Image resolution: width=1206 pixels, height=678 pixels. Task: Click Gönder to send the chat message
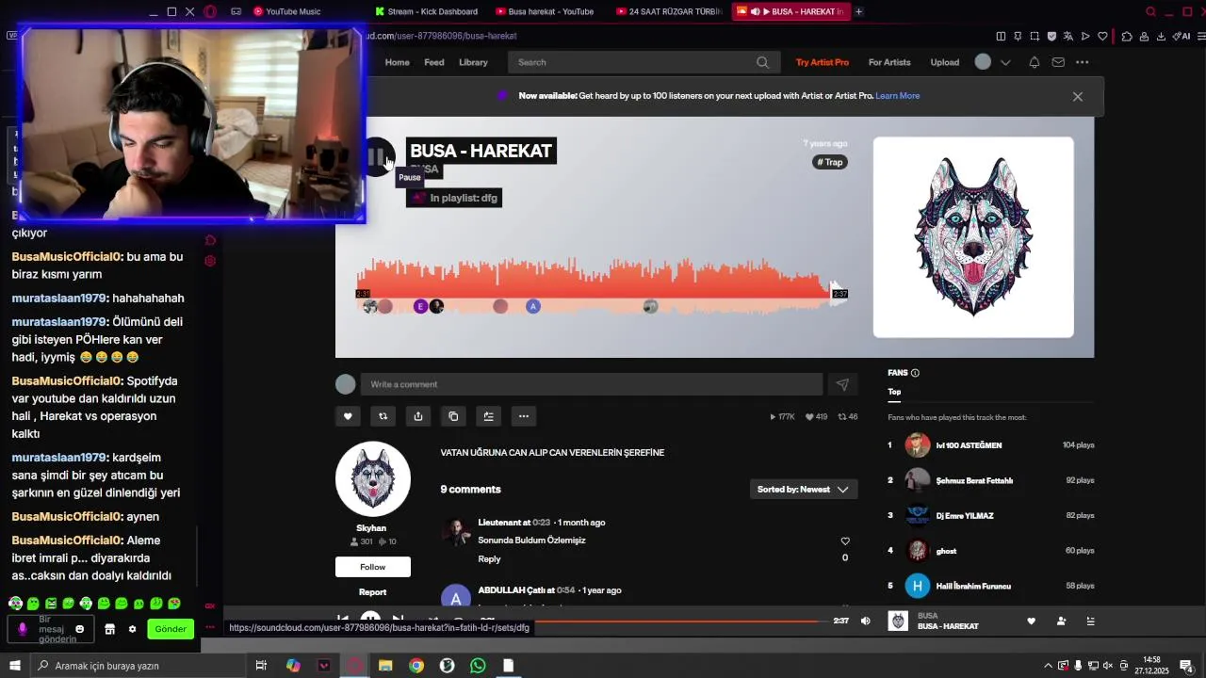[x=171, y=629]
